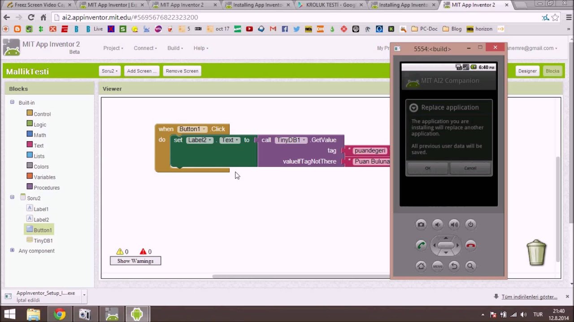This screenshot has height=322, width=574.
Task: Click emulator green call button
Action: click(x=421, y=245)
